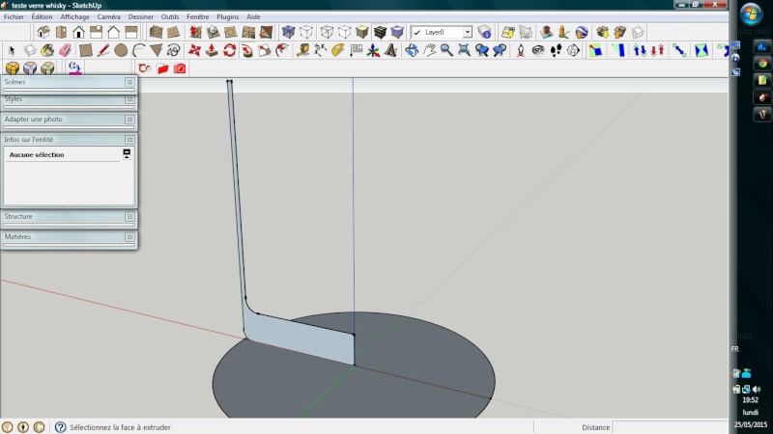Open the Plugins menu

(228, 16)
